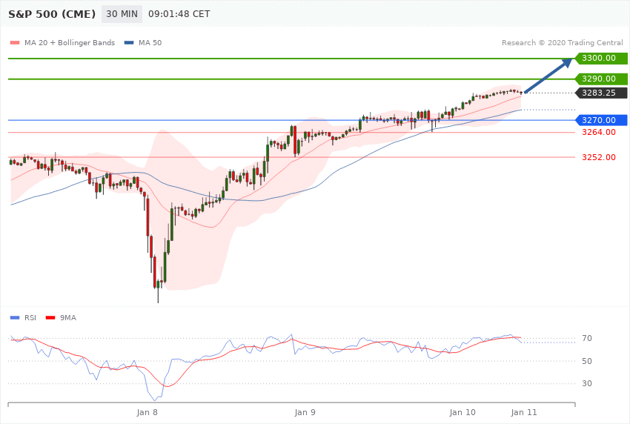Click the 3252.00 support level label
The image size is (630, 427).
coord(599,157)
